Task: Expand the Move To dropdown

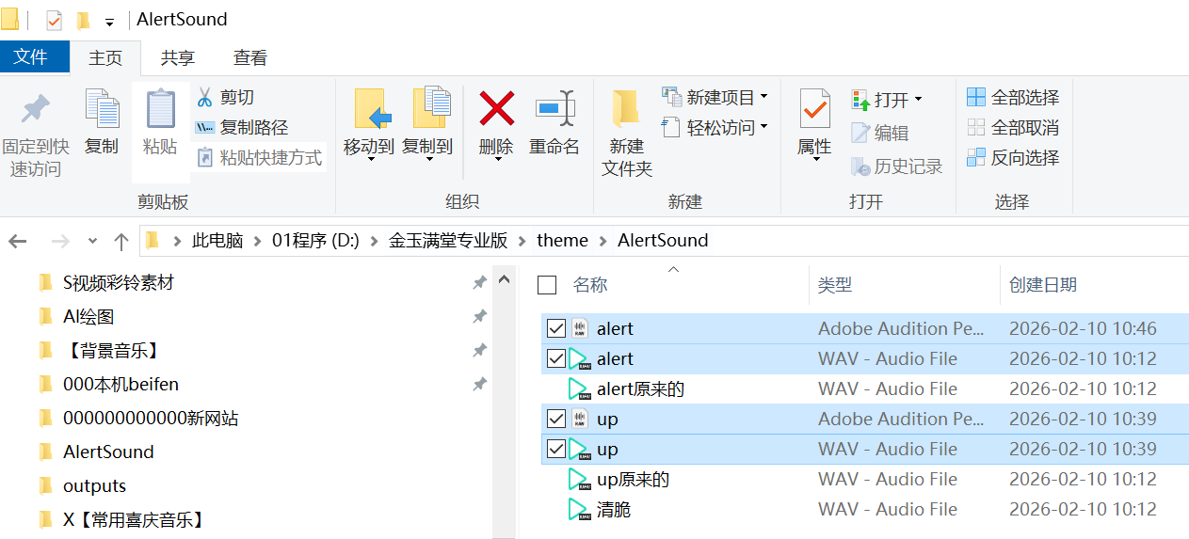Action: pyautogui.click(x=370, y=160)
